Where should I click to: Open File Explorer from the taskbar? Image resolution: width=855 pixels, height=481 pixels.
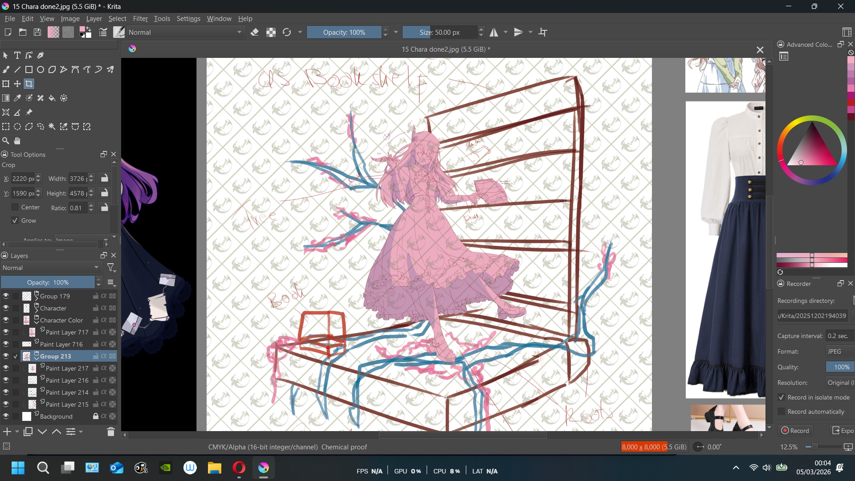214,468
